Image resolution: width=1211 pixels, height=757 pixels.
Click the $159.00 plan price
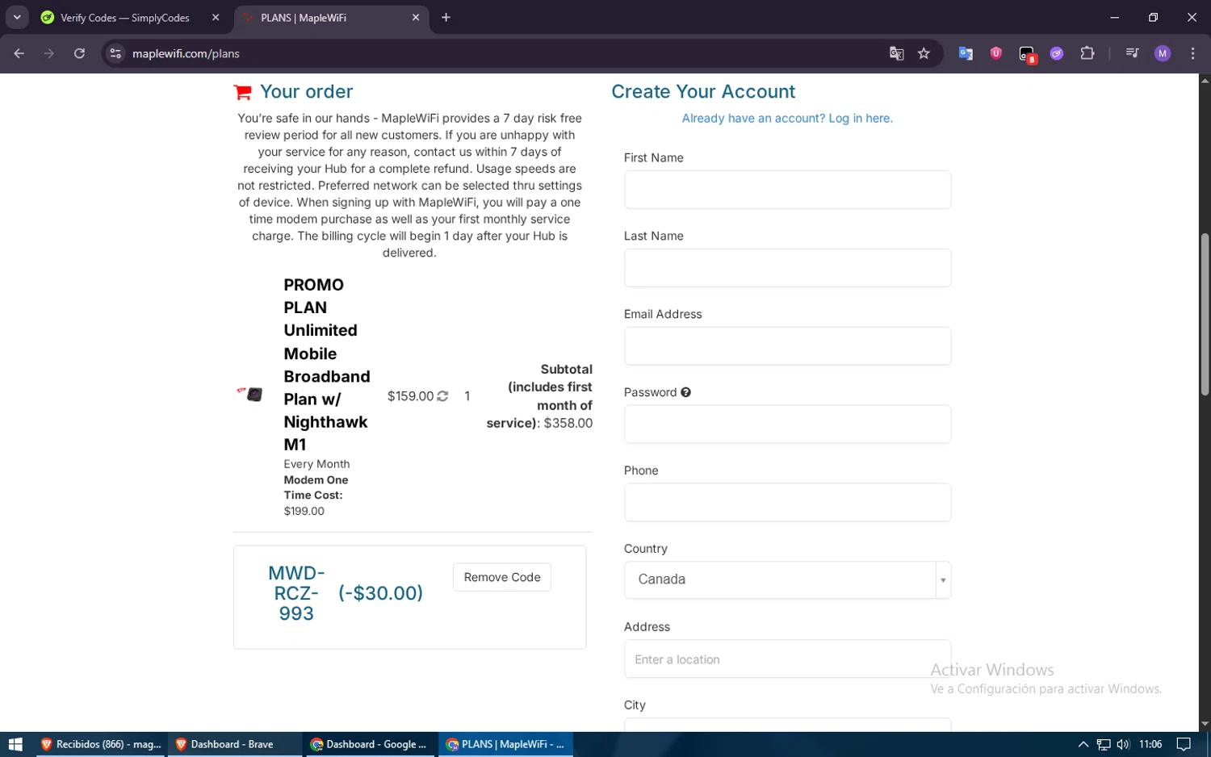(x=410, y=396)
